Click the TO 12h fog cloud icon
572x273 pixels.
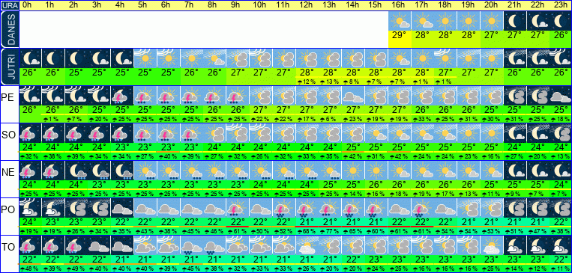pyautogui.click(x=307, y=245)
